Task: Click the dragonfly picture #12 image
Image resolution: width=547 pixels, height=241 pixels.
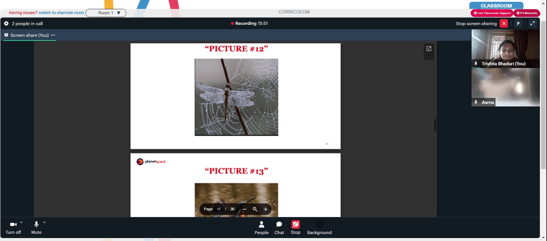Action: click(236, 97)
